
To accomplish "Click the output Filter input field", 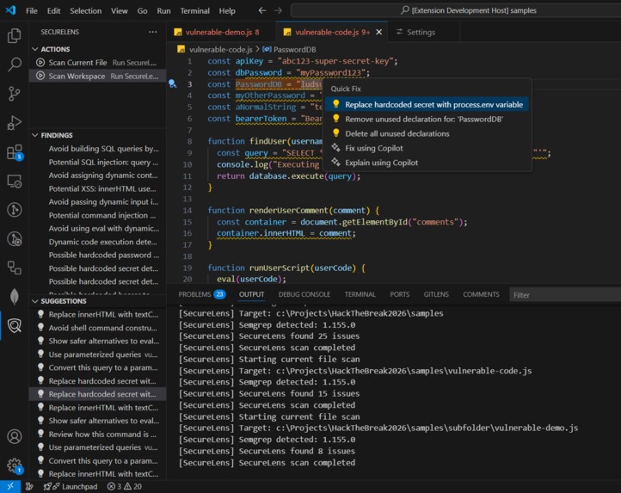I will tap(565, 295).
